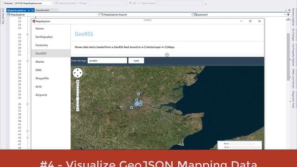Close the Airports.xaml.cs editor tab

coord(32,10)
